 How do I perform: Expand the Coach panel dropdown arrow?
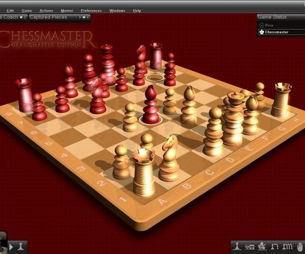pyautogui.click(x=21, y=17)
